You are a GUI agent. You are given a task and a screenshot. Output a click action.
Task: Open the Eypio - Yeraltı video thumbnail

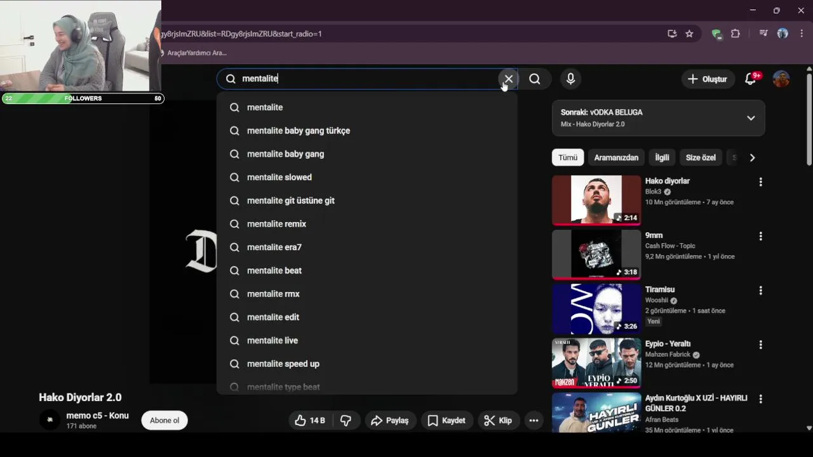pyautogui.click(x=596, y=363)
